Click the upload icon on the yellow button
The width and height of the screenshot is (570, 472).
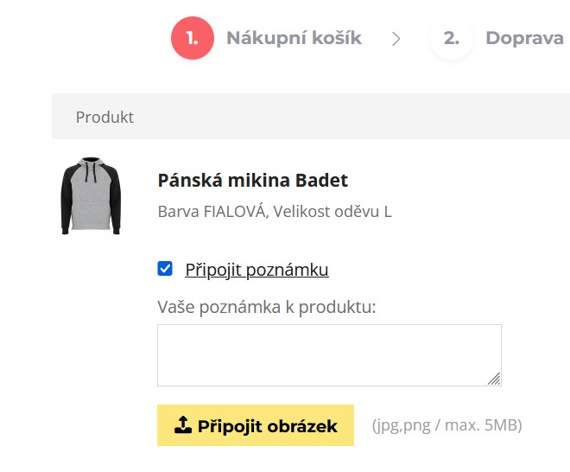pyautogui.click(x=182, y=425)
